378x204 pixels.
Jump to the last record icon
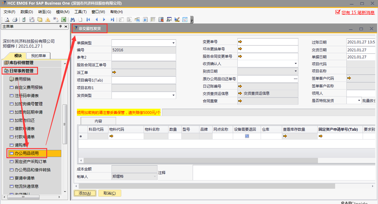112,20
